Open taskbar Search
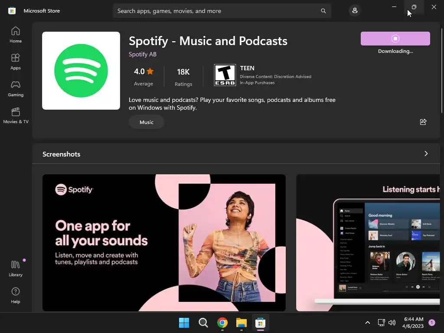Viewport: 444px width, 333px height. tap(203, 323)
